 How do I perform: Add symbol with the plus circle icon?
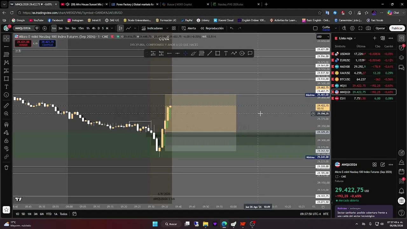(x=45, y=28)
